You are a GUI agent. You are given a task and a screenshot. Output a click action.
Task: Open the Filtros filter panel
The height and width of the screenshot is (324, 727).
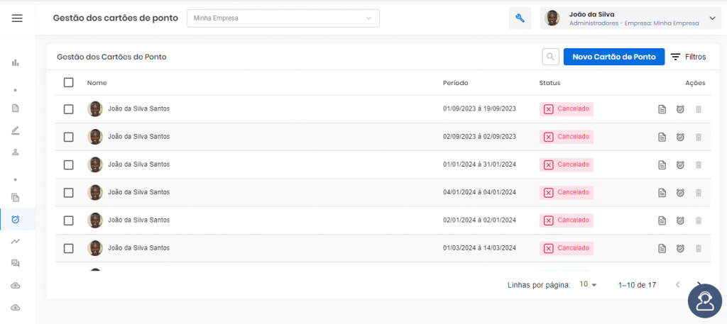(689, 57)
